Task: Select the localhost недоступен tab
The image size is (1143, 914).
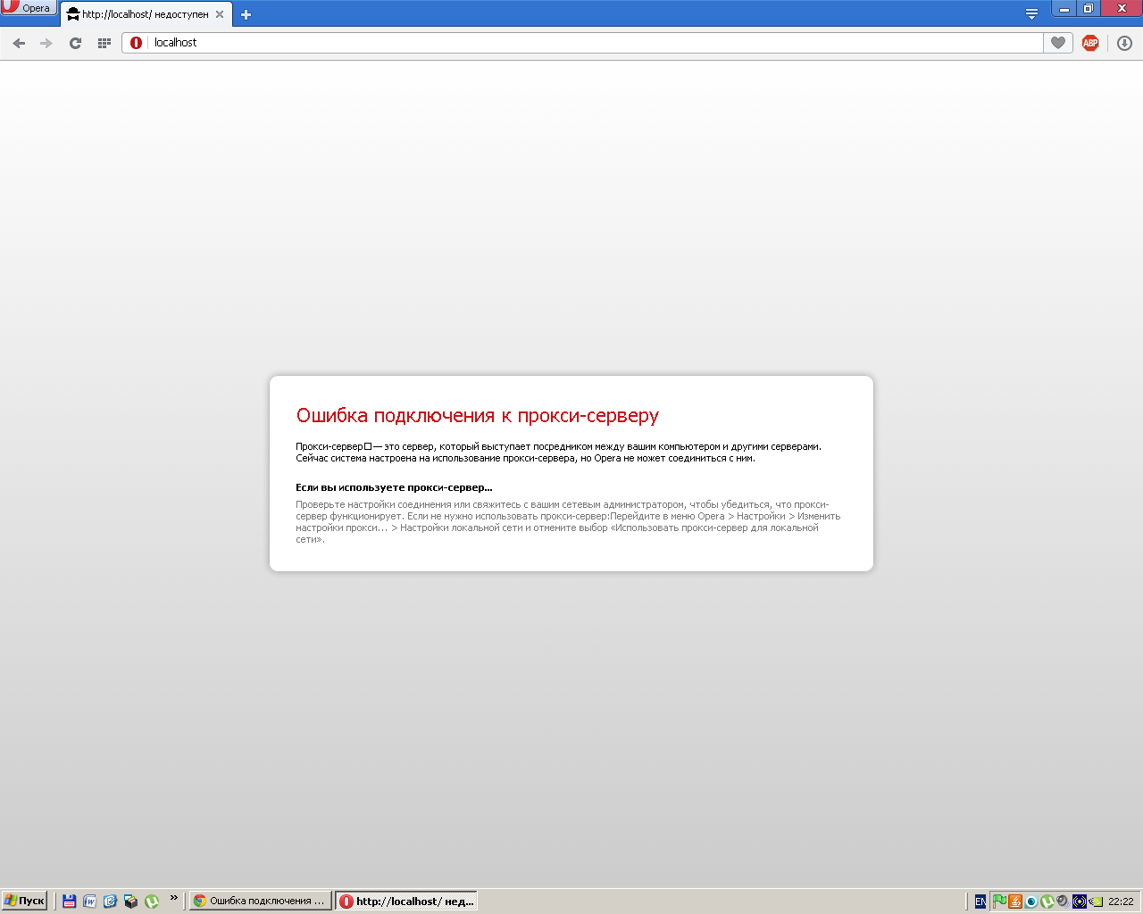Action: pyautogui.click(x=143, y=14)
